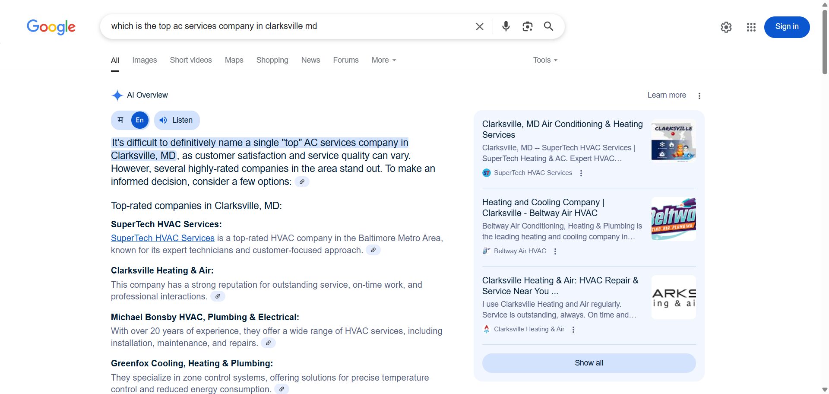
Task: Click the scrollbar down arrow
Action: (825, 390)
